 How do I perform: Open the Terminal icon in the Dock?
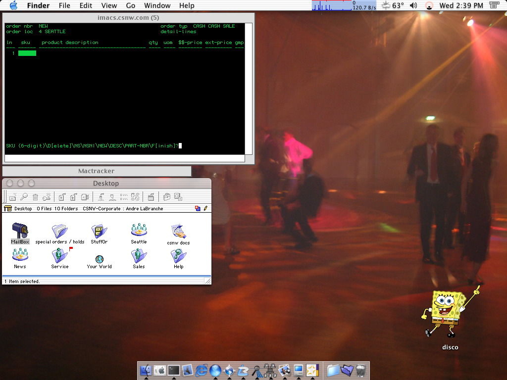[x=173, y=370]
